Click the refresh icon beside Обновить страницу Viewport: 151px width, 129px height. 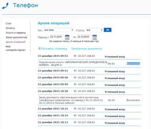click(40, 48)
